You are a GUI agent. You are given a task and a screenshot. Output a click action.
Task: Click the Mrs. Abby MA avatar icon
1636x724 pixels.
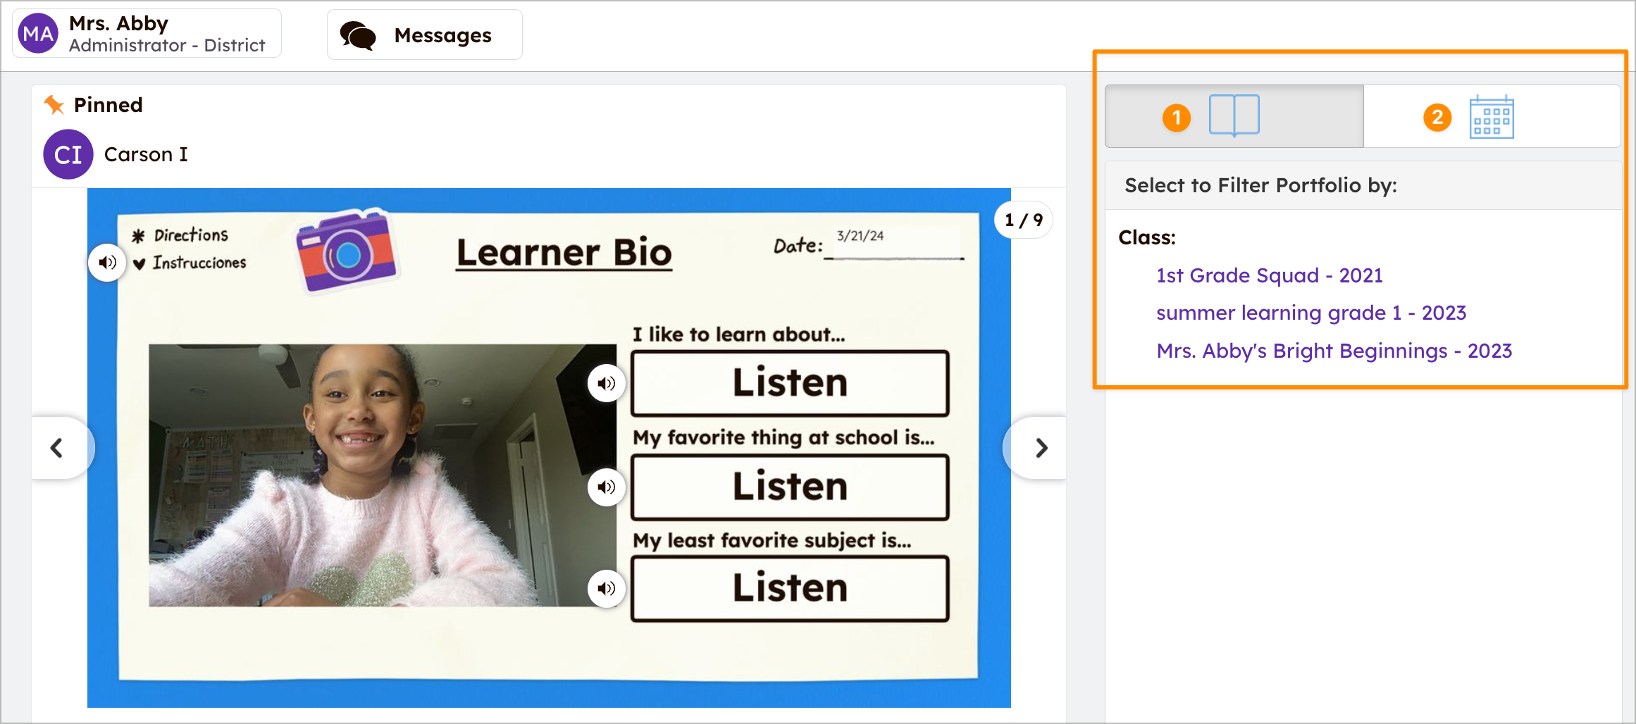(38, 34)
